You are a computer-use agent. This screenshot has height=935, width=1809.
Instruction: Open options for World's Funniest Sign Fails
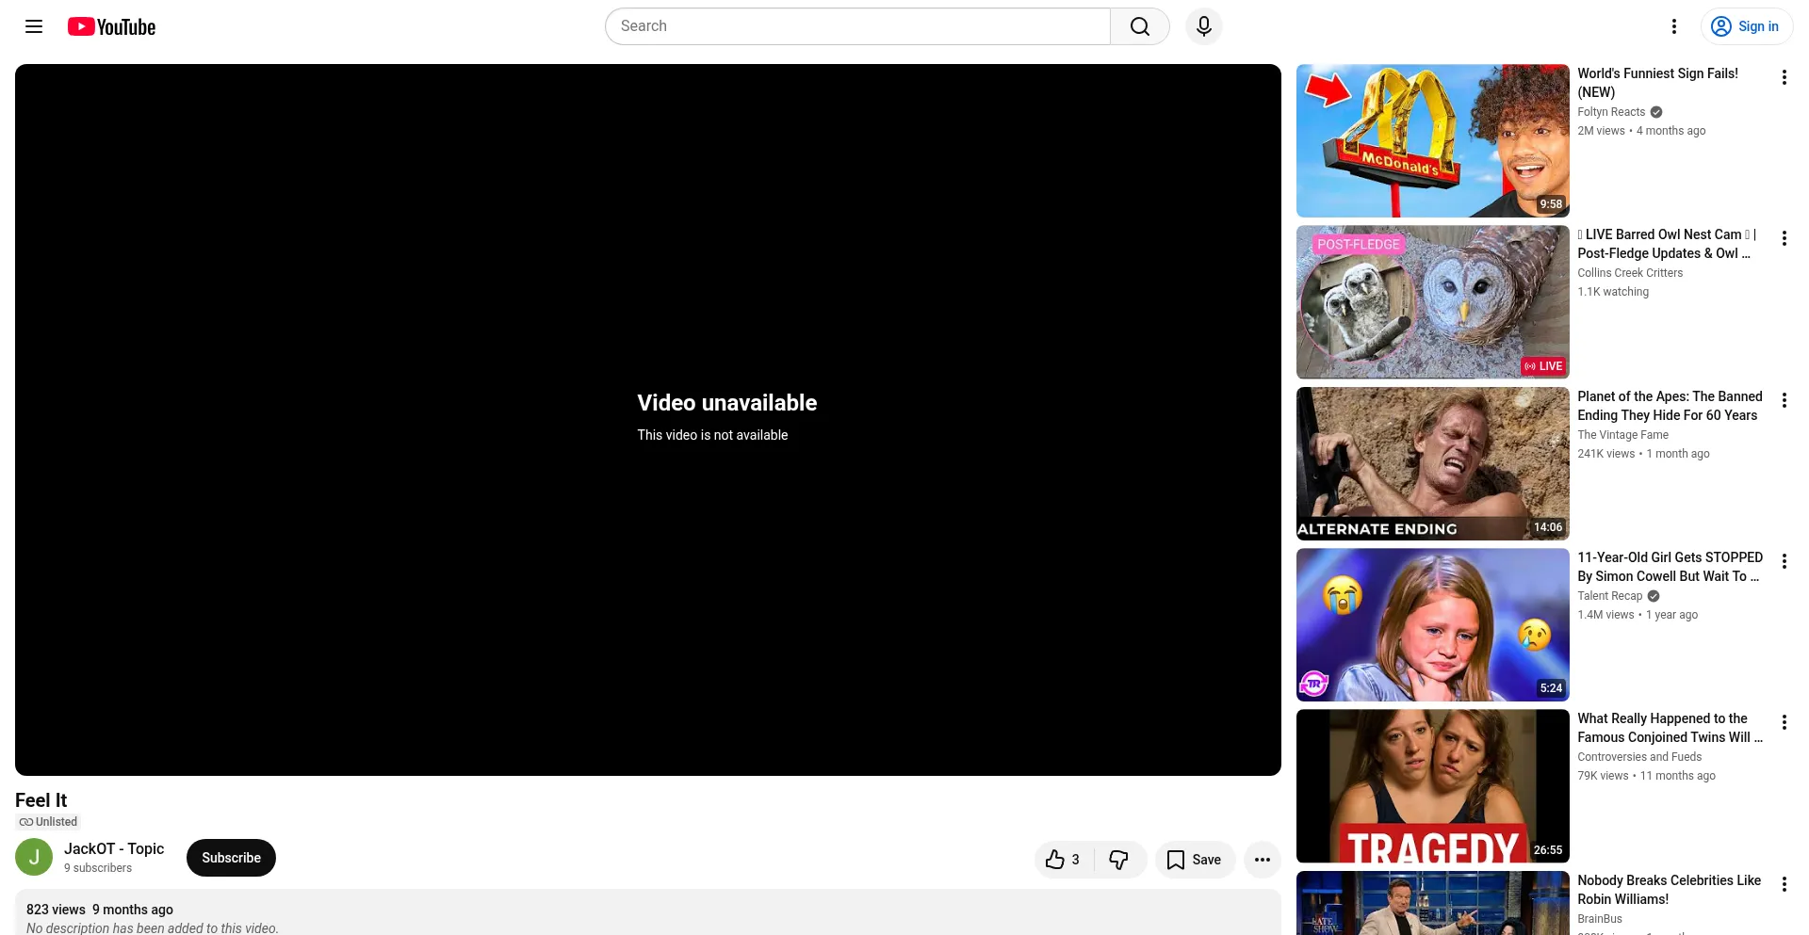pos(1784,77)
